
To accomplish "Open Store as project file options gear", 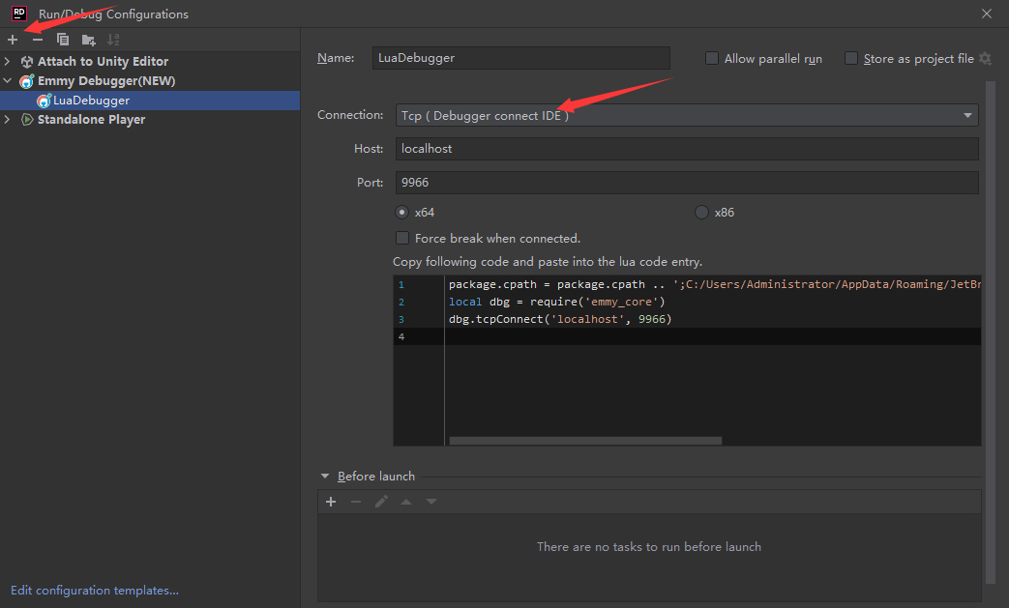I will point(986,58).
